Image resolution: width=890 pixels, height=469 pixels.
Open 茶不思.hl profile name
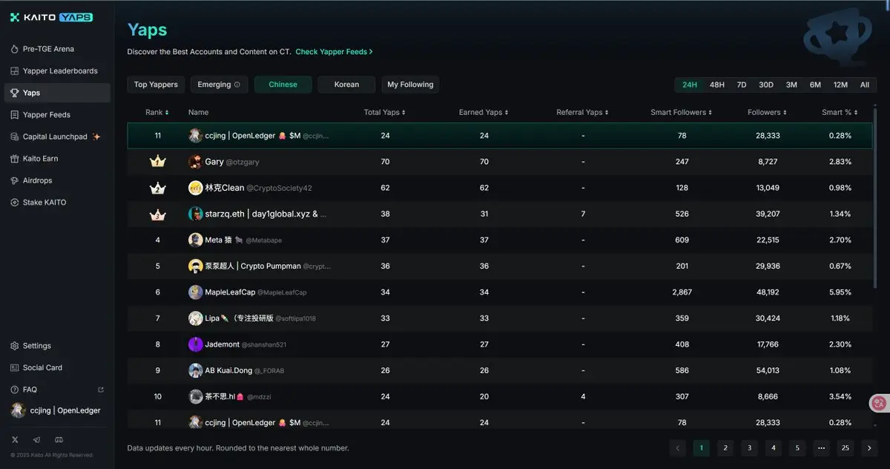click(224, 396)
